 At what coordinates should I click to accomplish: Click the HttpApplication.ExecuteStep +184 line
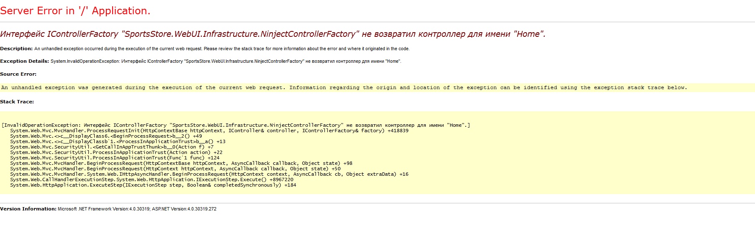(153, 185)
